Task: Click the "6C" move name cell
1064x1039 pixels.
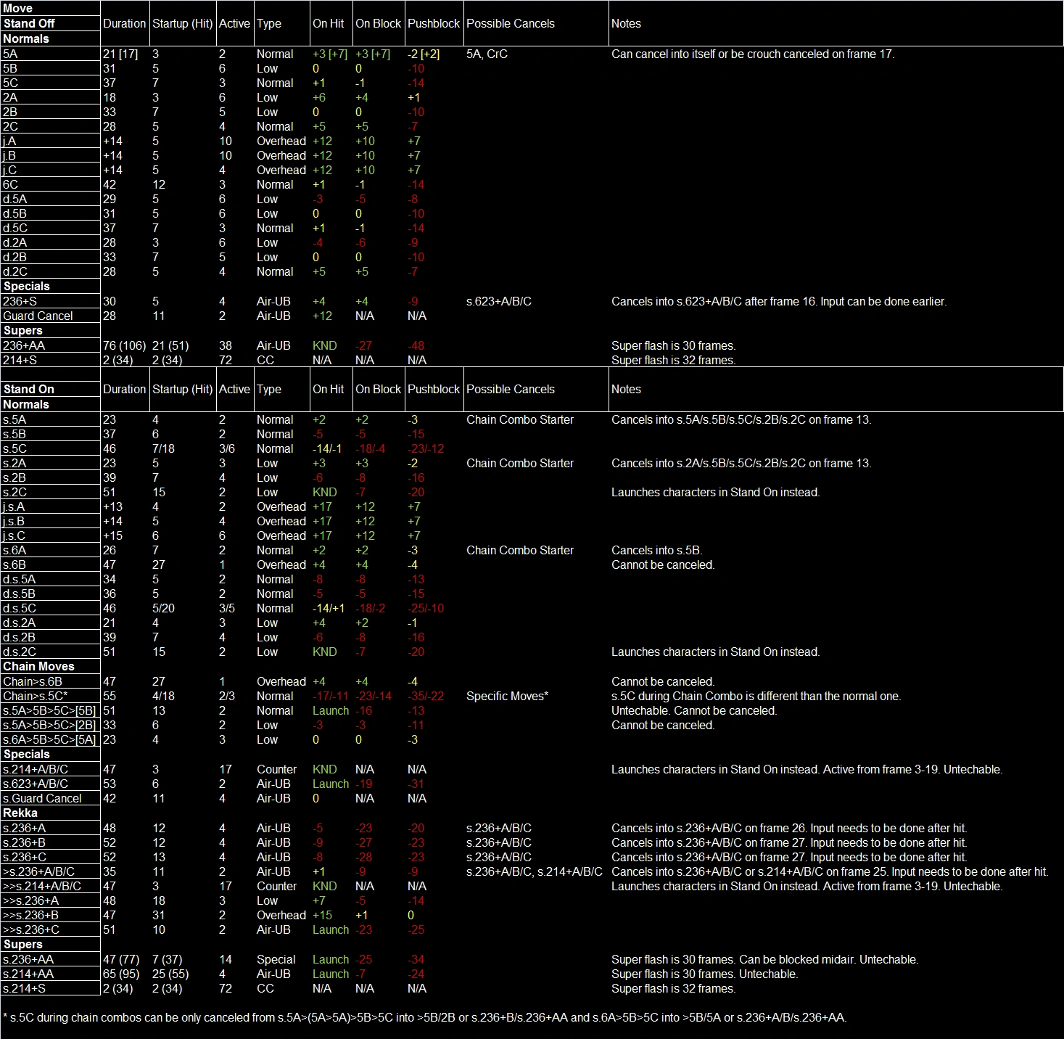Action: (x=51, y=184)
